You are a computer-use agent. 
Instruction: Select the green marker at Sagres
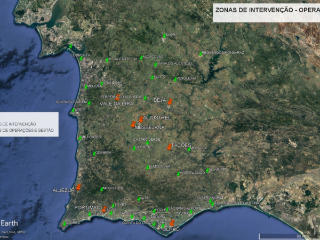point(65,224)
